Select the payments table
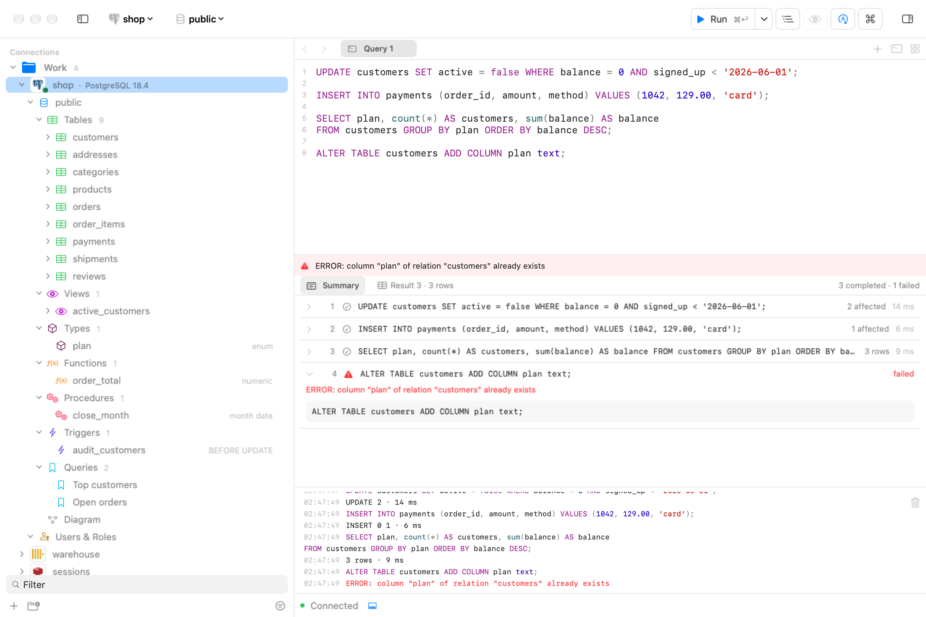This screenshot has width=926, height=617. click(94, 241)
